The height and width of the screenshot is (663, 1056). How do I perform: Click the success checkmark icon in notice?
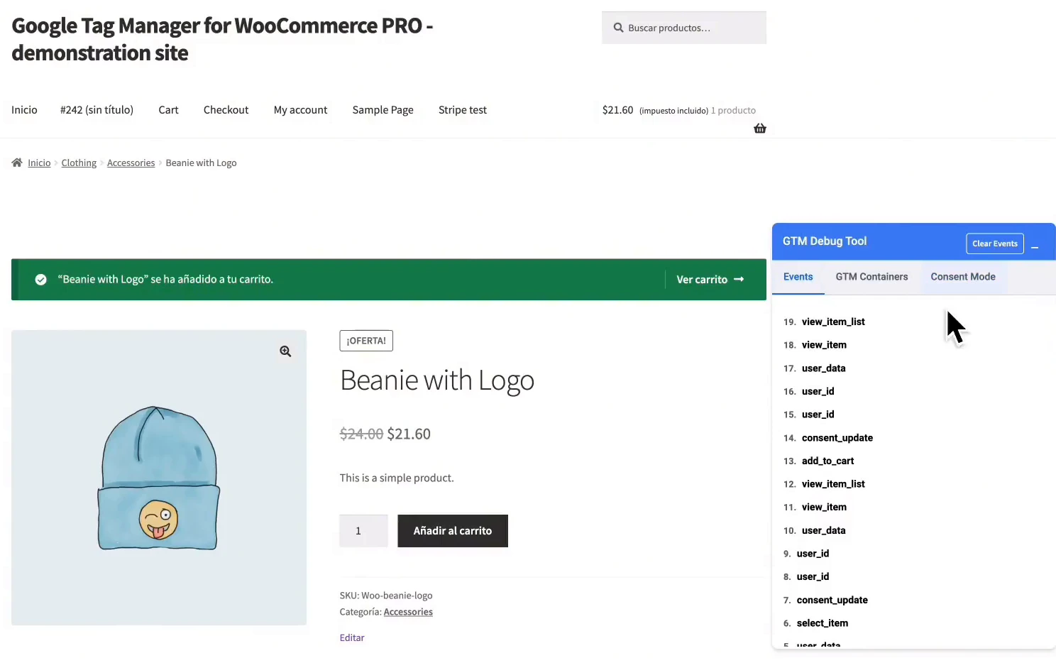point(41,280)
